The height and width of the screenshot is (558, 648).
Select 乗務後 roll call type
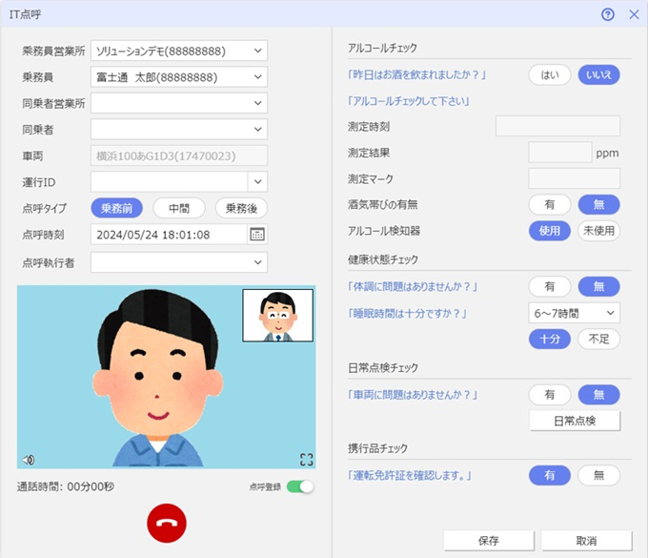pos(241,208)
